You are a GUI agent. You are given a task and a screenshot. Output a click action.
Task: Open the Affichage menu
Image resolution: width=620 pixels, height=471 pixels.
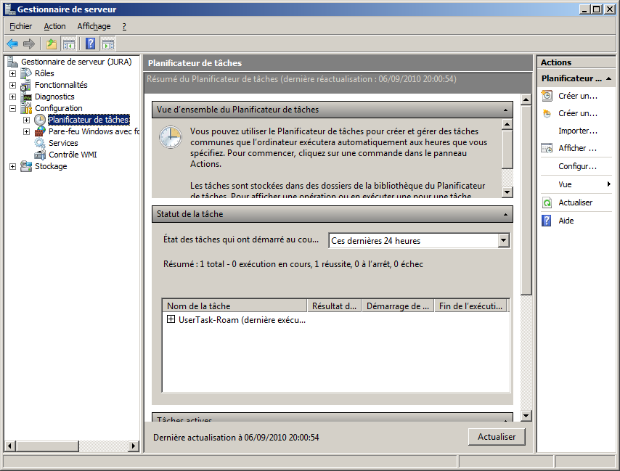pos(94,26)
